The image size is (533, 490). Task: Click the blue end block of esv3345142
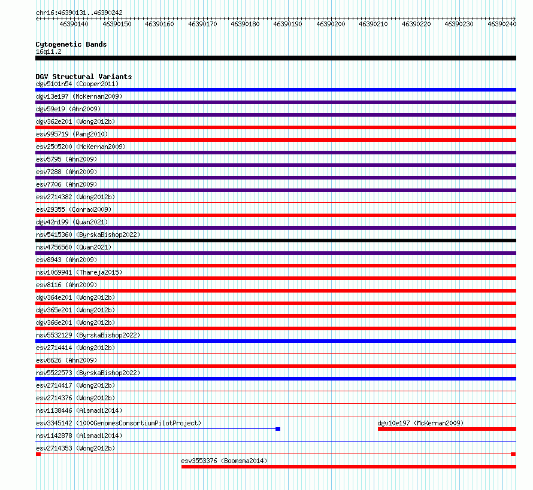point(278,429)
